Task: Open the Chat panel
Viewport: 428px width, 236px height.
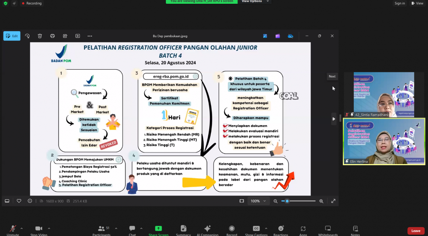Action: click(132, 230)
